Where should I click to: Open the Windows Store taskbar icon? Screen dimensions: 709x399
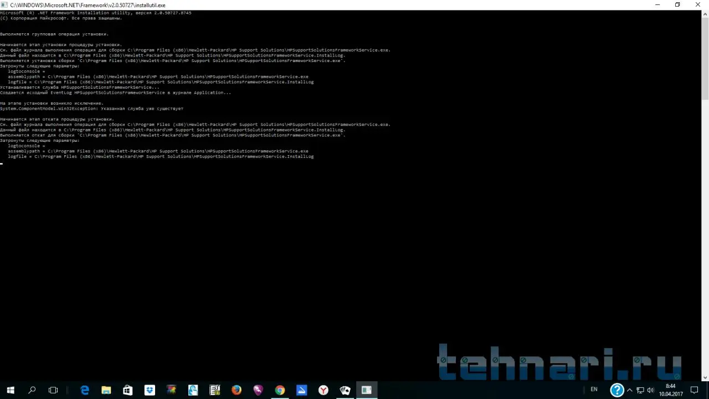[128, 390]
